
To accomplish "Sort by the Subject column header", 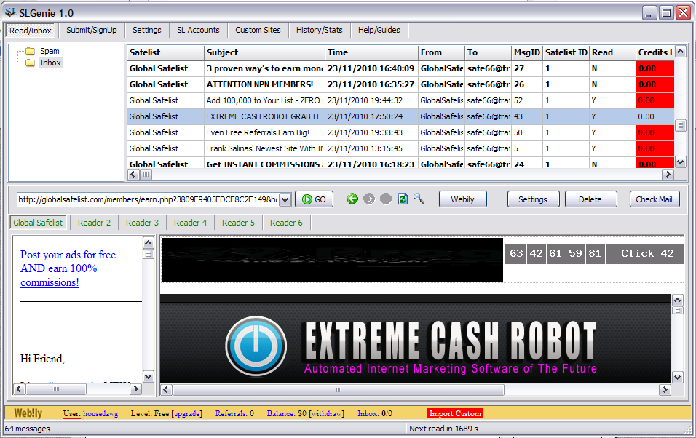I will tap(264, 52).
